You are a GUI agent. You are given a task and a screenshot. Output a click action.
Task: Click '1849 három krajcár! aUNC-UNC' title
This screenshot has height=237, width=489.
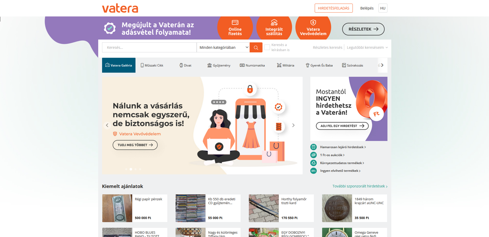tap(369, 201)
